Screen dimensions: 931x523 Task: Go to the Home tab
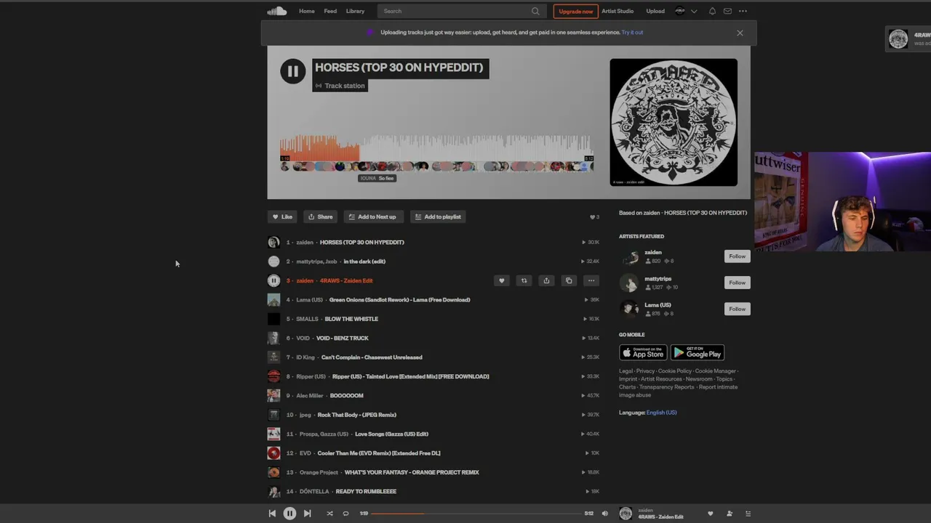(307, 11)
